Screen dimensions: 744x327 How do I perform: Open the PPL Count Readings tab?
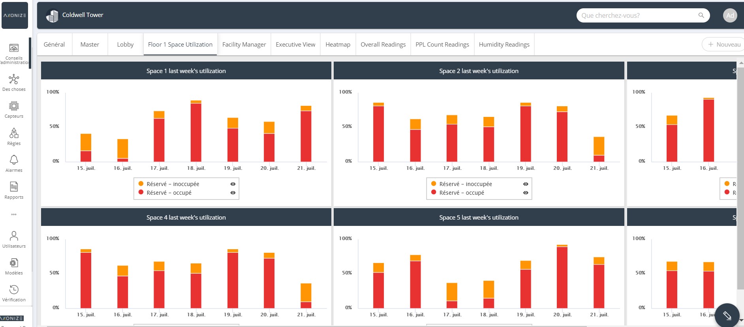442,45
